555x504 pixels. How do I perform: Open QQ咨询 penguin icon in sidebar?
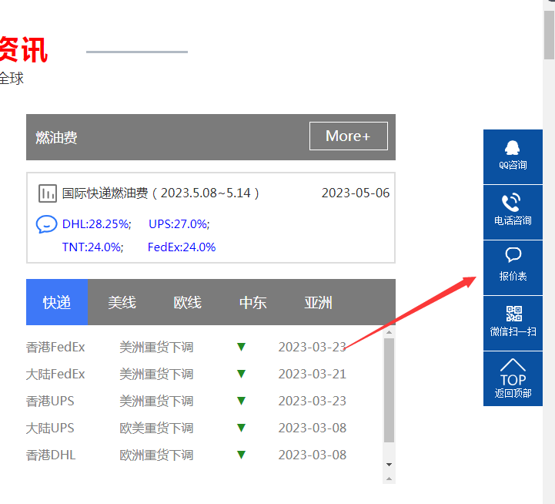(513, 148)
